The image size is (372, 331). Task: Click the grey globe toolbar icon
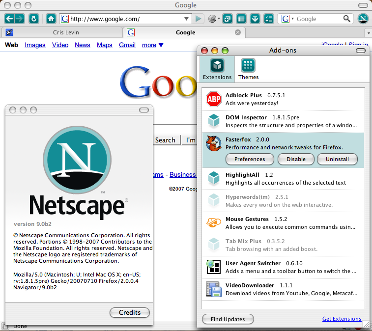click(212, 19)
